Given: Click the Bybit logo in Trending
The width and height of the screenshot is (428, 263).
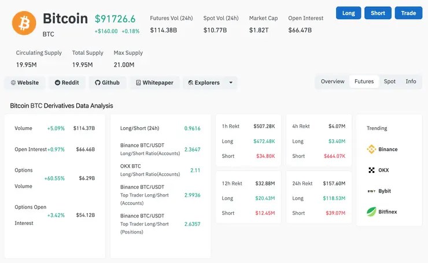Looking at the screenshot, I should (x=371, y=191).
